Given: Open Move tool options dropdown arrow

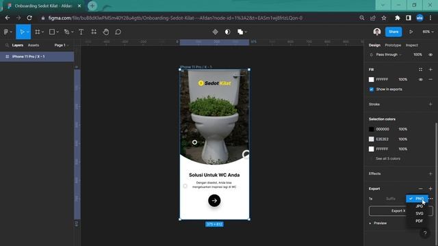Looking at the screenshot, I should pyautogui.click(x=28, y=32).
